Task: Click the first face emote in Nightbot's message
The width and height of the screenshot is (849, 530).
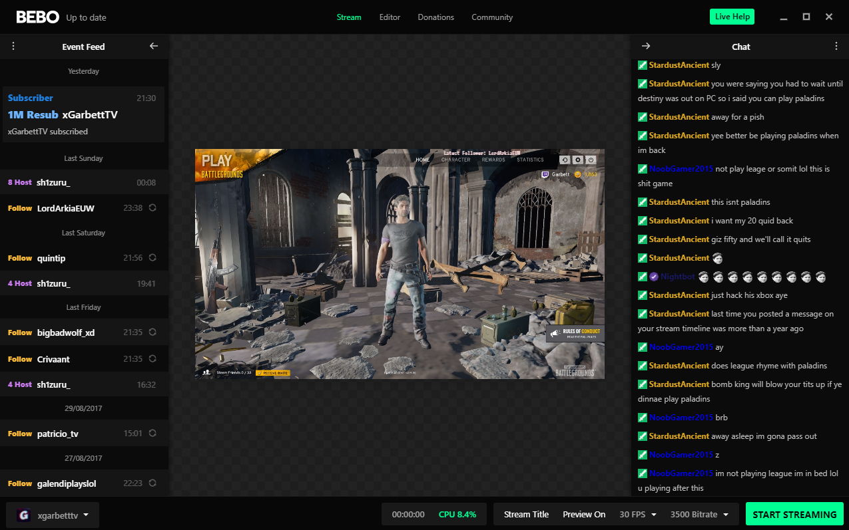Action: [703, 277]
